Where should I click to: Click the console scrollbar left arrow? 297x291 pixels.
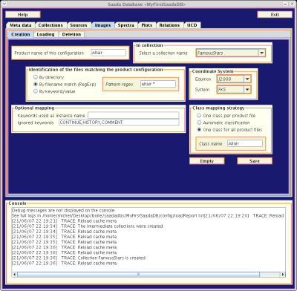click(x=15, y=275)
